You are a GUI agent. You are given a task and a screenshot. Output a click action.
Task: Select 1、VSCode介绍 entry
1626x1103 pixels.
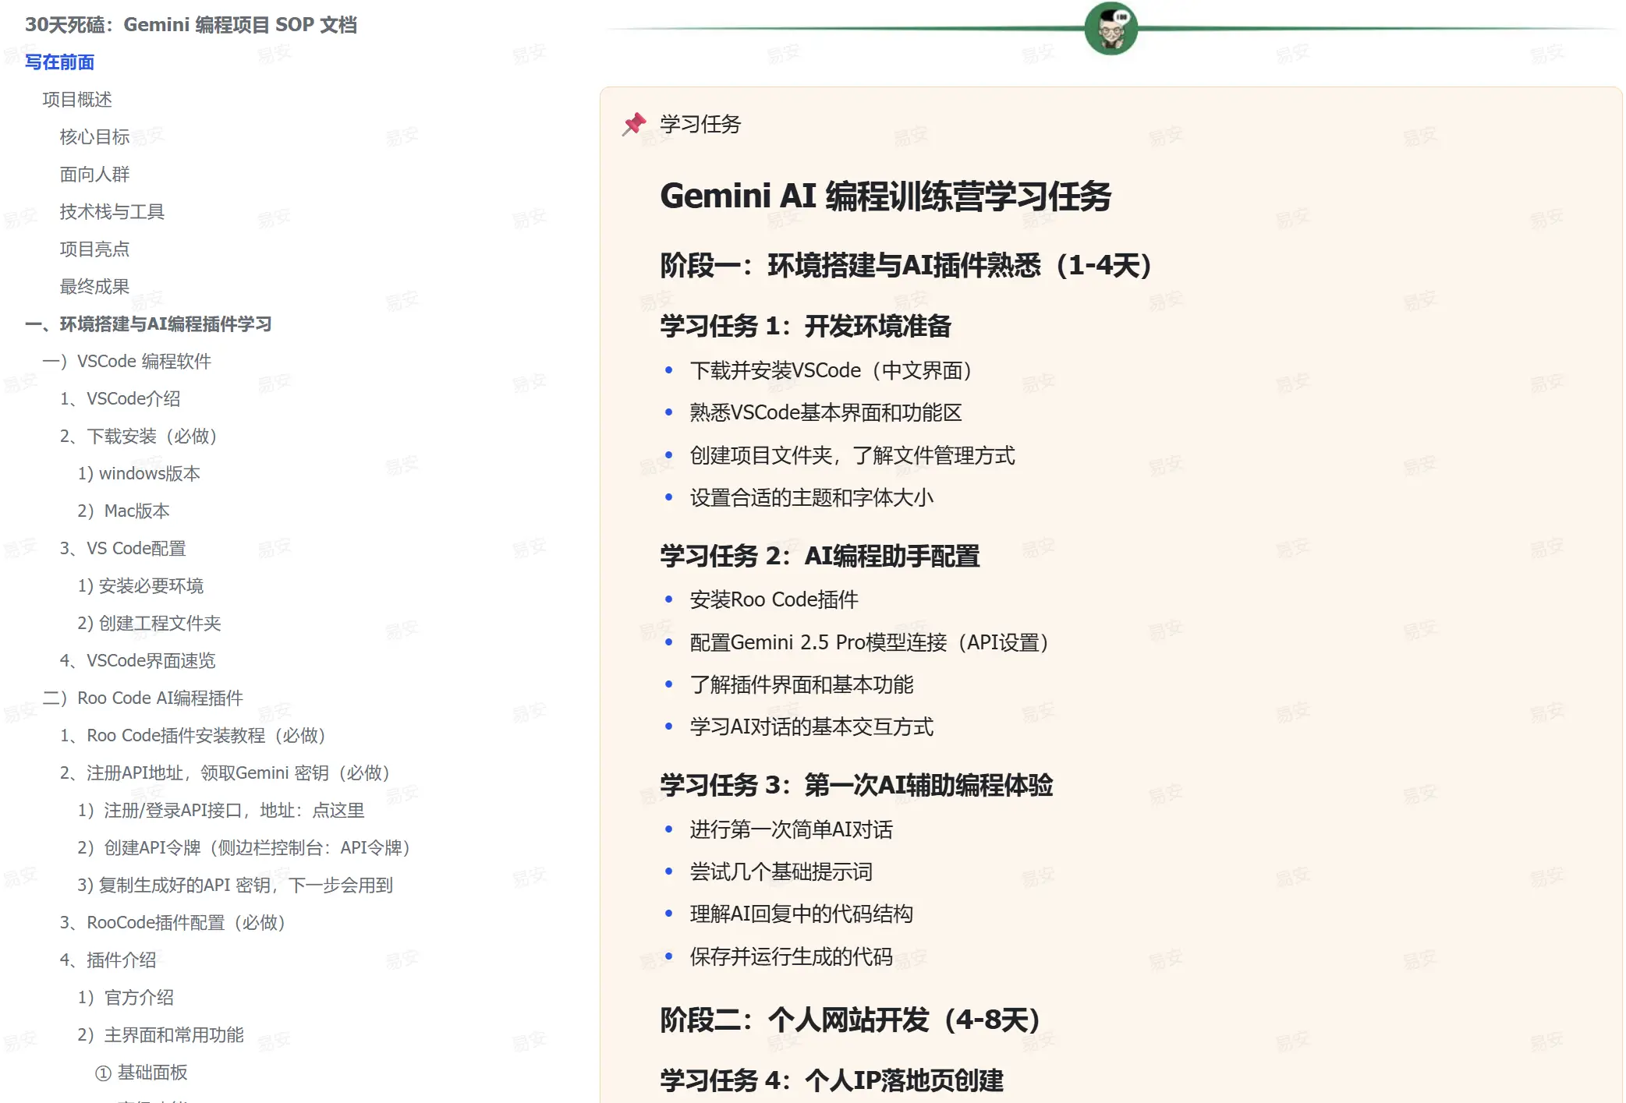coord(120,399)
